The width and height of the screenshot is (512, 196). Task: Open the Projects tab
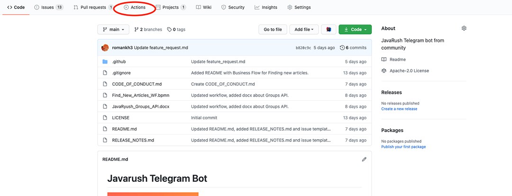tap(171, 7)
